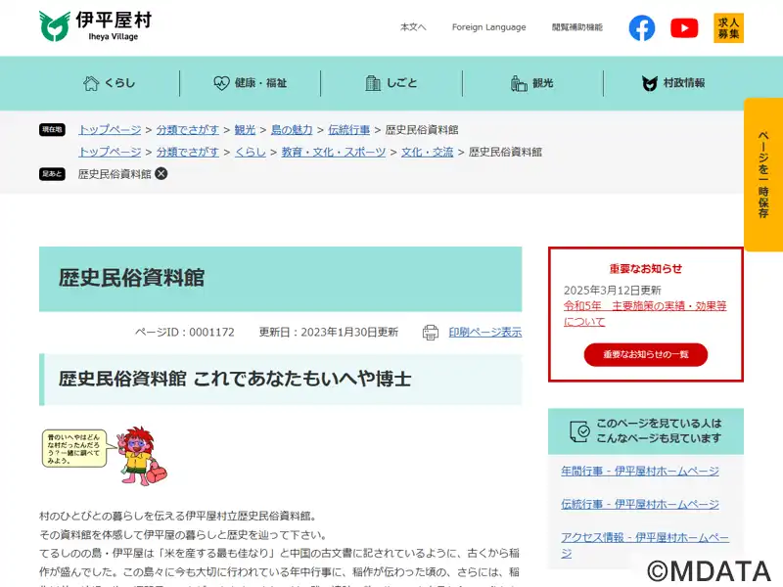Image resolution: width=783 pixels, height=587 pixels.
Task: Open 伝統行事 - 伊平屋村ホームページ link
Action: [640, 504]
